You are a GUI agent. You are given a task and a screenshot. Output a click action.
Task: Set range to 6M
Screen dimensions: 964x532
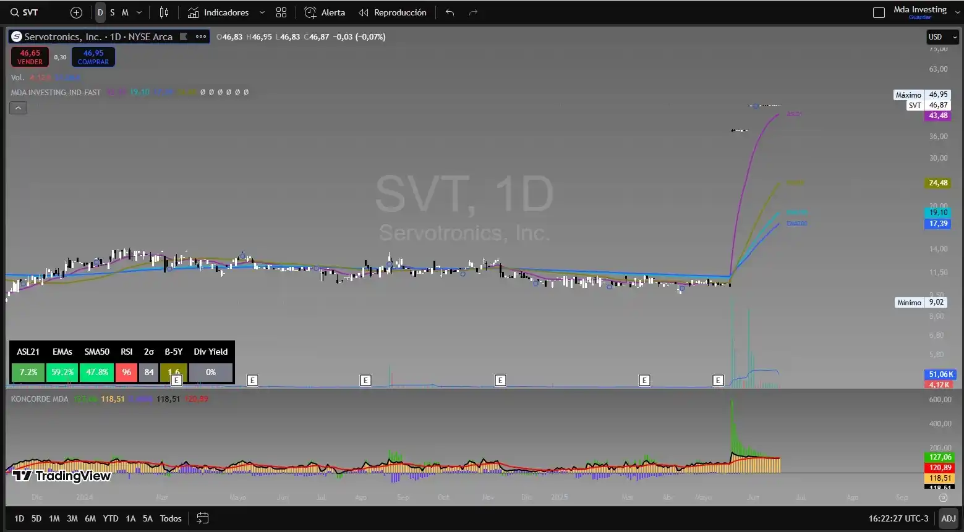pos(90,518)
